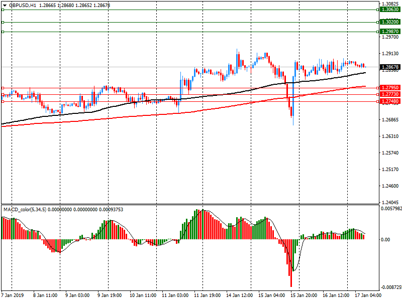Select the 1.30630 price label on right axis
Screen dimensions: 402x301
click(x=390, y=10)
